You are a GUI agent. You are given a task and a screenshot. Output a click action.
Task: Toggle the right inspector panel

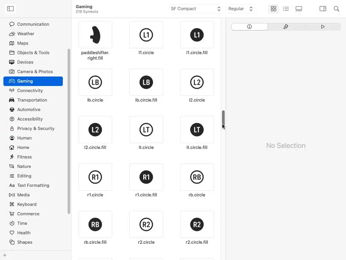(323, 8)
